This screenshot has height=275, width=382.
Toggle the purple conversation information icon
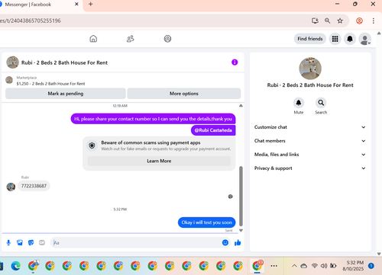(x=235, y=62)
